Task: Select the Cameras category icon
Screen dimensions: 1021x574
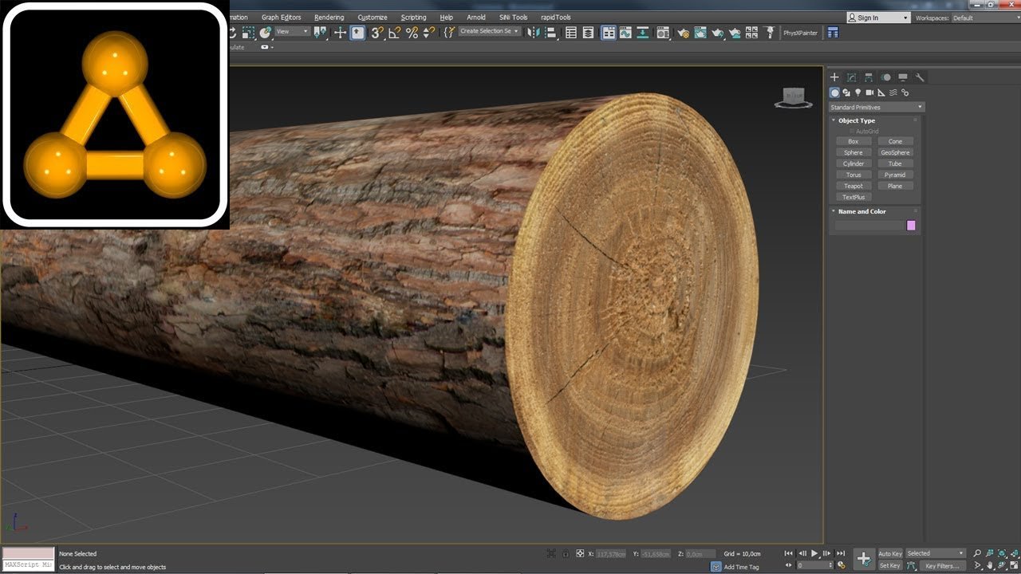Action: click(870, 92)
